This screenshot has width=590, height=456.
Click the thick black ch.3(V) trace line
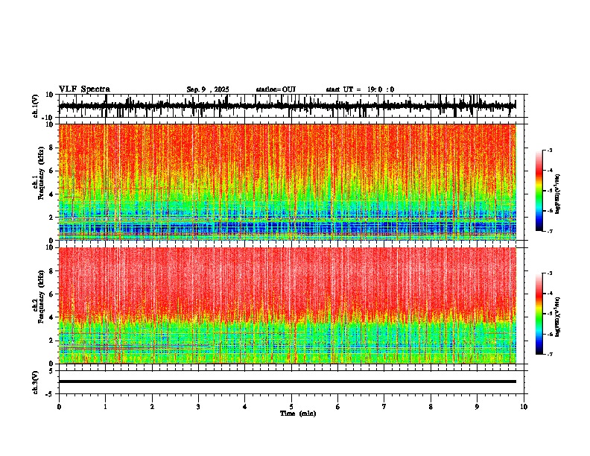(x=287, y=381)
